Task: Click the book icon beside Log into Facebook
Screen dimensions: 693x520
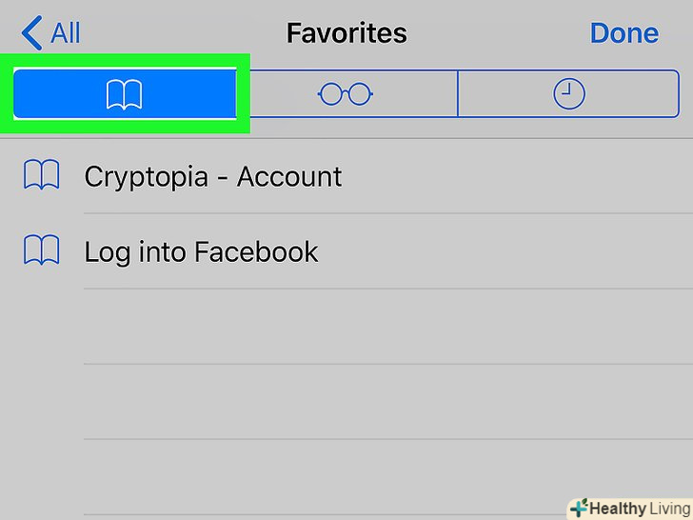Action: click(x=41, y=251)
